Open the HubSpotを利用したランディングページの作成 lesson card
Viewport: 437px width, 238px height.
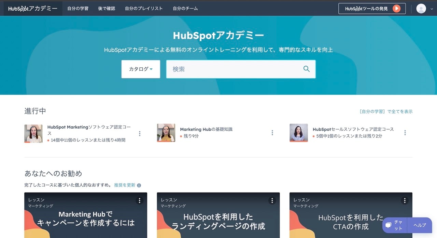218,215
